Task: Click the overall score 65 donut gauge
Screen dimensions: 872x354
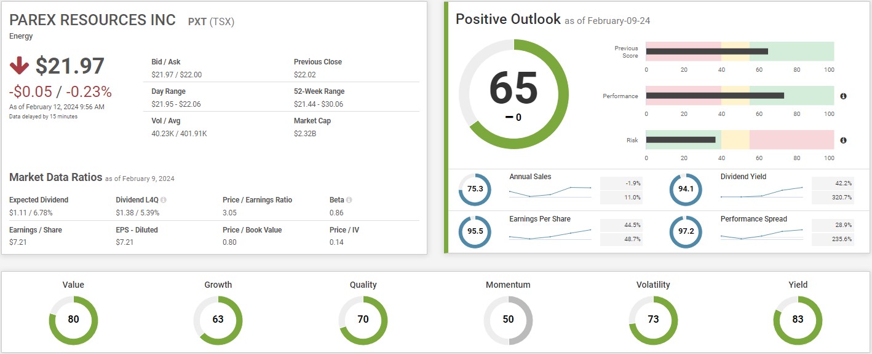Action: (513, 94)
